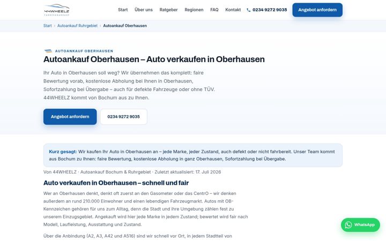This screenshot has height=241, width=386.
Task: Click Autoankauf Oberhausen breadcrumb text
Action: pos(125,26)
